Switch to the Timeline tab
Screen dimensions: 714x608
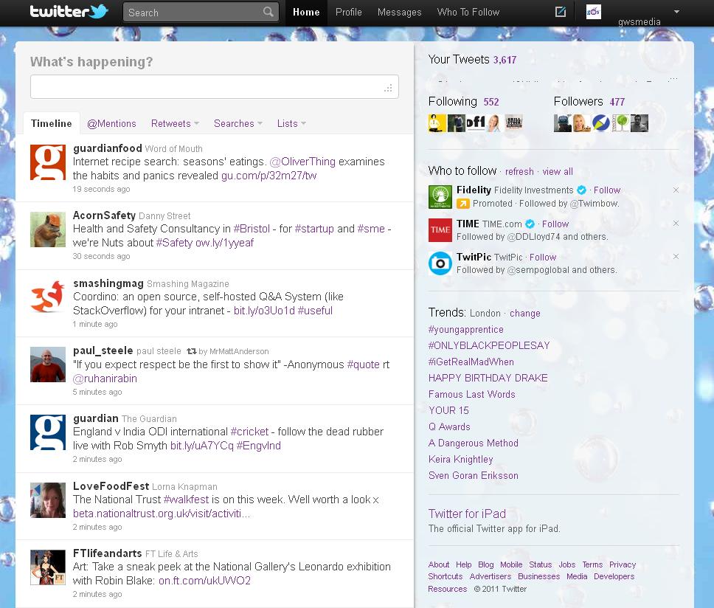point(52,123)
